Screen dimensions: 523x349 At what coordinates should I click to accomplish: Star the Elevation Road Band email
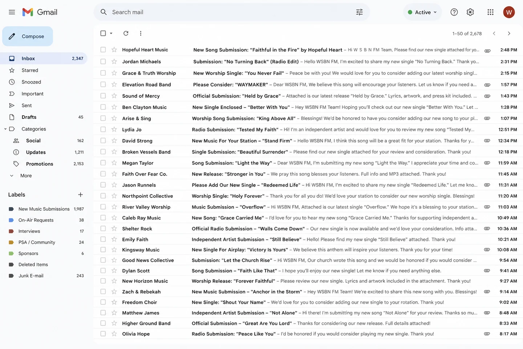114,84
